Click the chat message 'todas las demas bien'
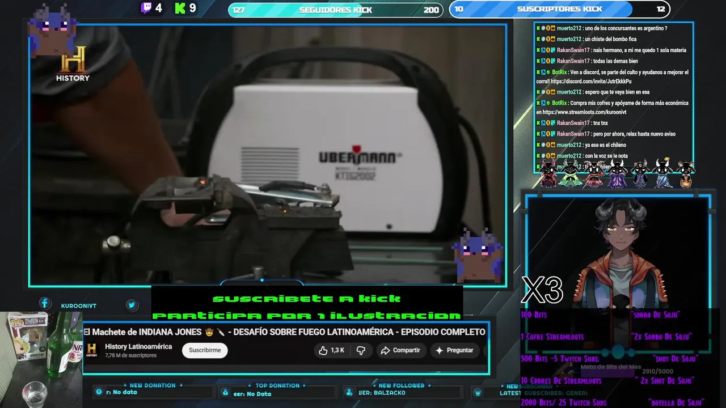Image resolution: width=726 pixels, height=408 pixels. pos(615,61)
